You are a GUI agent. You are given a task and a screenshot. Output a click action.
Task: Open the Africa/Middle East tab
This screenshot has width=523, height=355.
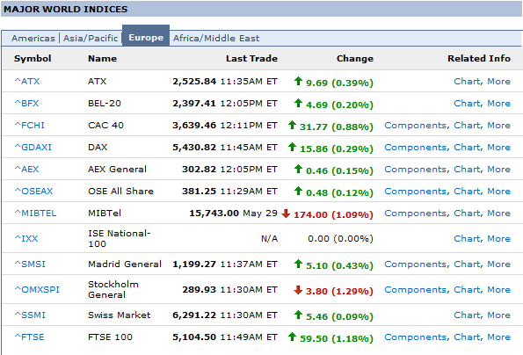[x=216, y=38]
